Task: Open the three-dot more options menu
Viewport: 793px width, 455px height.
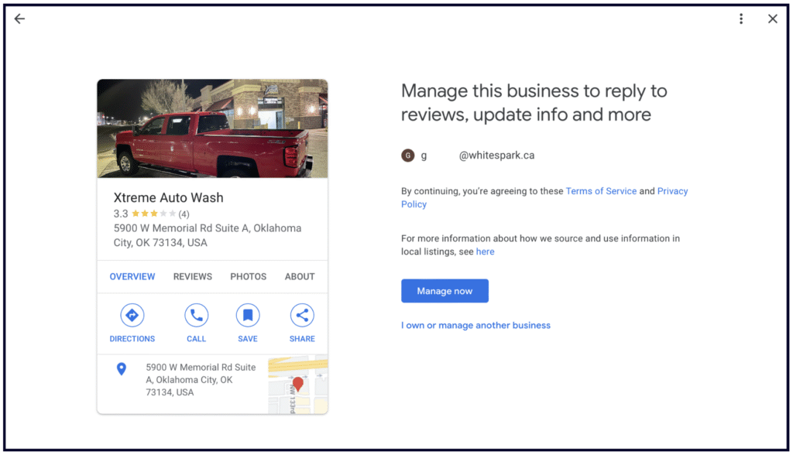Action: (x=741, y=19)
